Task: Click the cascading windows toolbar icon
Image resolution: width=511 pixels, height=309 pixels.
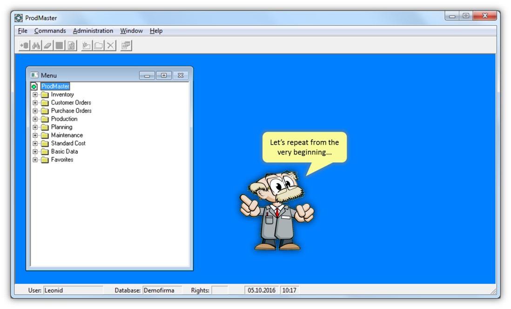Action: (126, 45)
